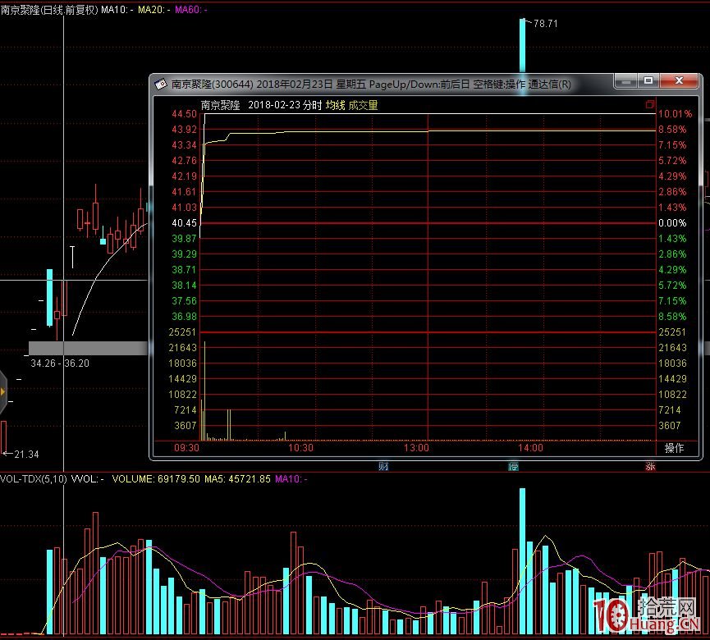Click the 78.71 high price label
The width and height of the screenshot is (710, 640).
546,24
